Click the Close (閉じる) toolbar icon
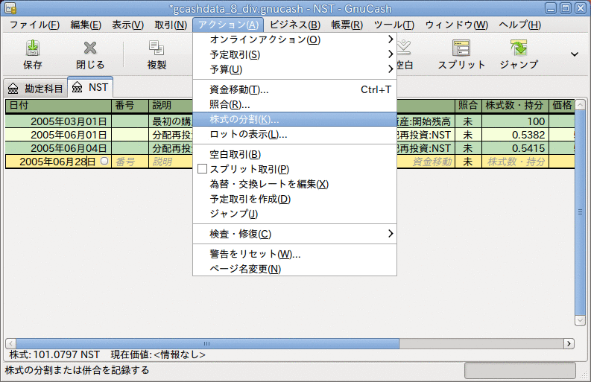Viewport: 591px width, 382px height. coord(90,48)
